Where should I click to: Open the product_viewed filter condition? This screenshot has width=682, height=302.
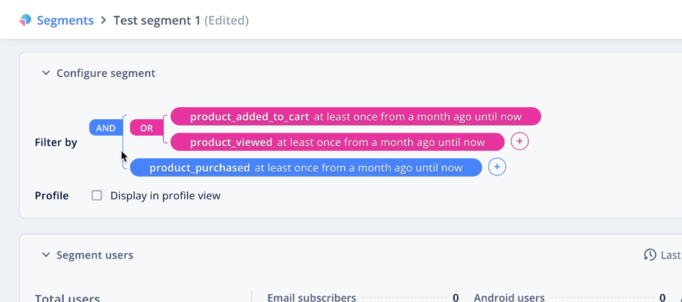[337, 142]
